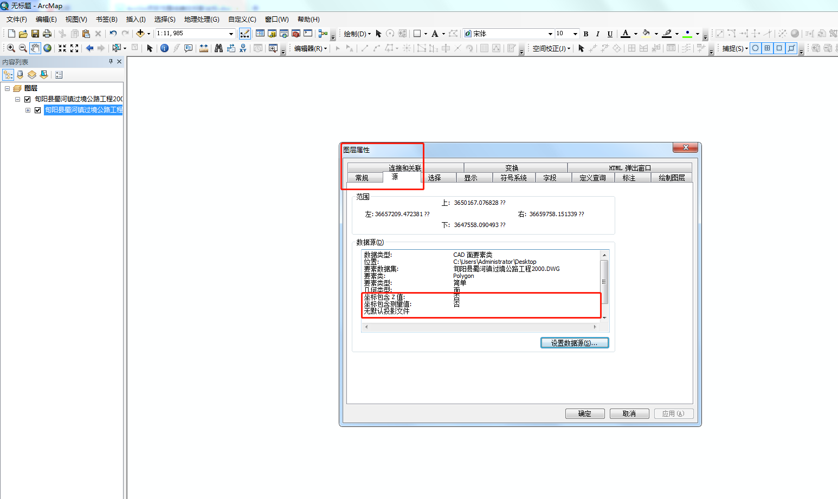Switch to List By Source view
The width and height of the screenshot is (838, 499).
(x=20, y=75)
